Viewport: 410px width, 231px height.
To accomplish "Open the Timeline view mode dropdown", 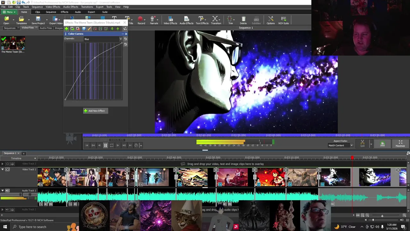I will pyautogui.click(x=19, y=158).
